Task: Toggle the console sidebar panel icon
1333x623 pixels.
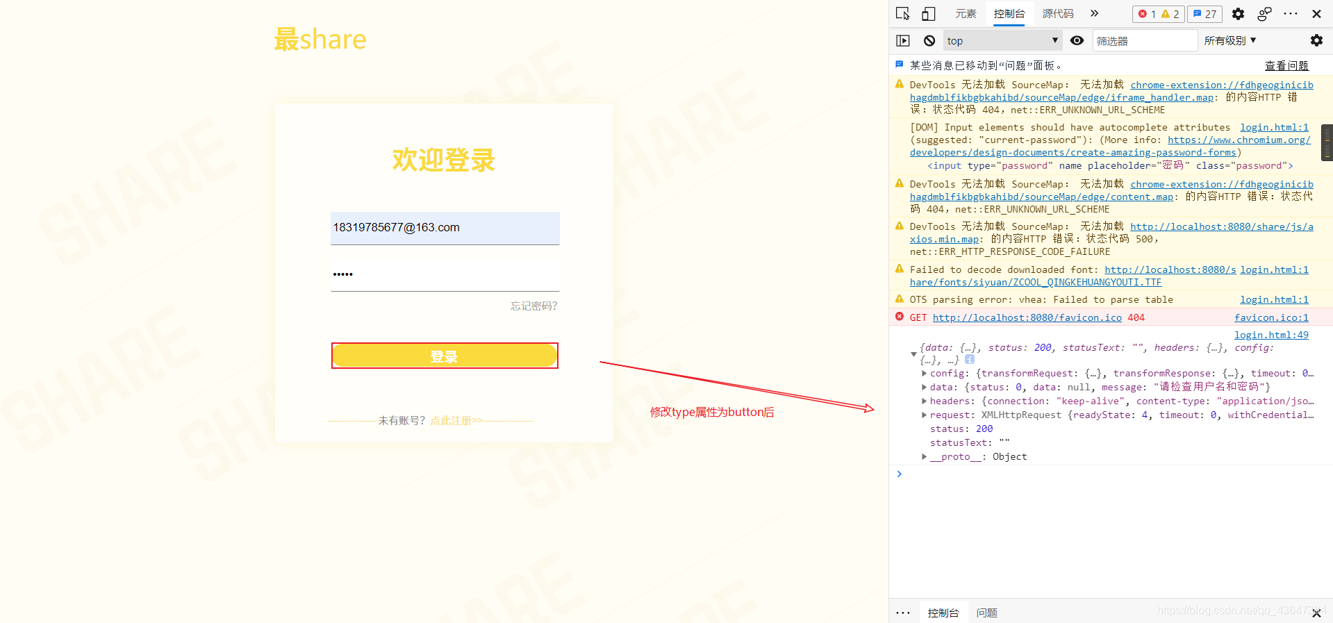Action: 903,41
